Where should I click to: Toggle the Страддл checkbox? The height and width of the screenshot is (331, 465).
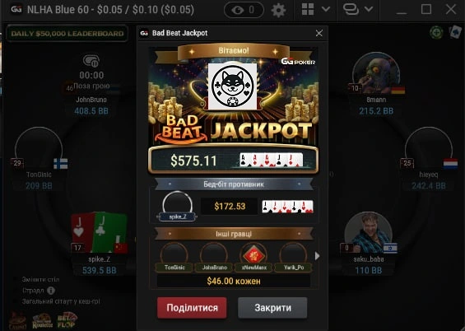tap(16, 291)
